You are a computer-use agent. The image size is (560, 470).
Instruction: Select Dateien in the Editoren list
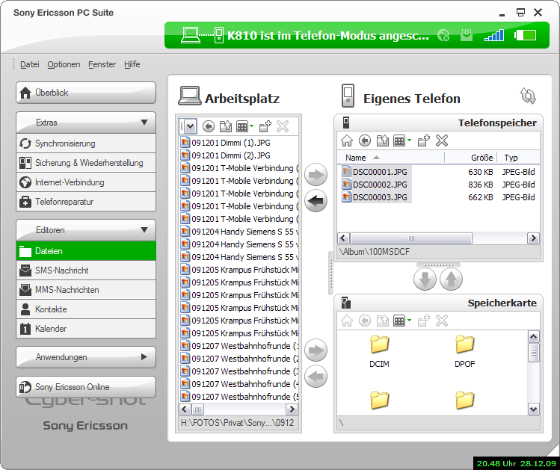(86, 251)
